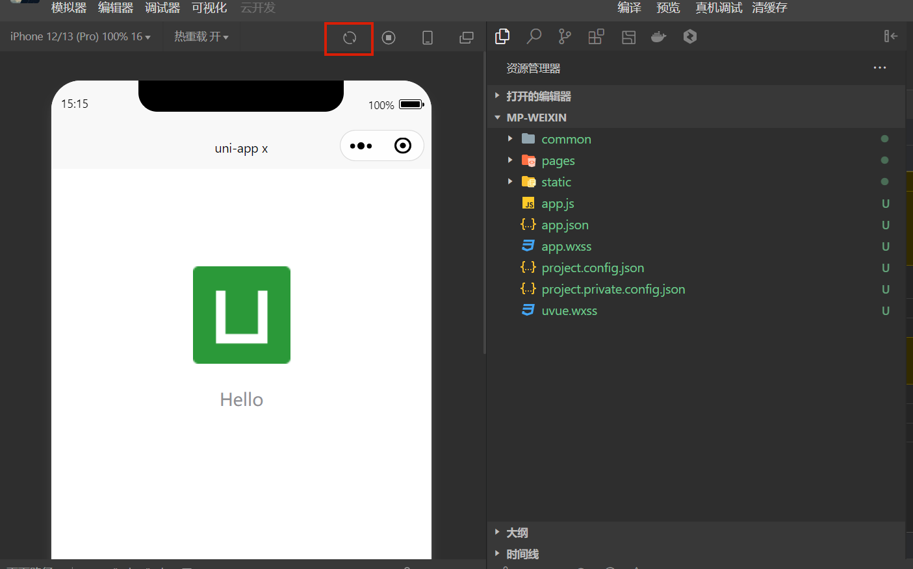Tap the mini program close target button
The image size is (913, 569).
pos(403,145)
